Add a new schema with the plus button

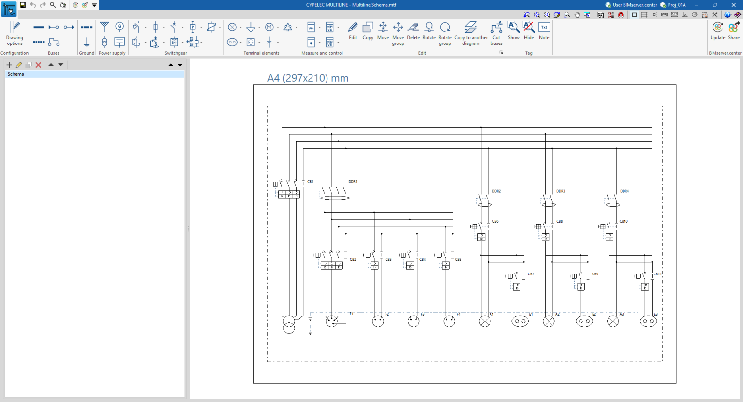[x=9, y=64]
